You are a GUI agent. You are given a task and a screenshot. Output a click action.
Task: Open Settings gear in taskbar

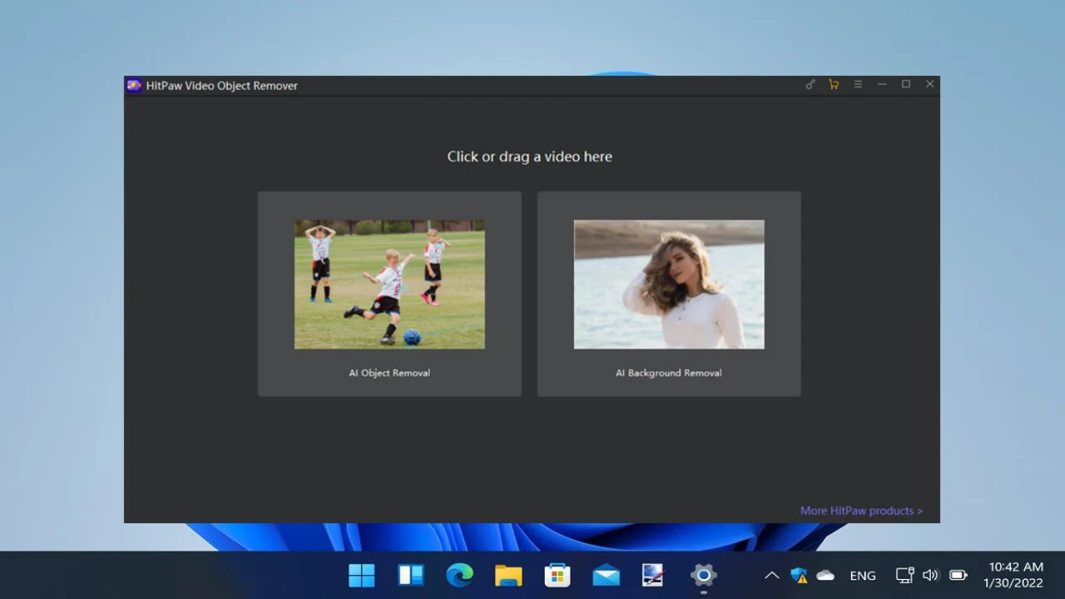tap(704, 575)
